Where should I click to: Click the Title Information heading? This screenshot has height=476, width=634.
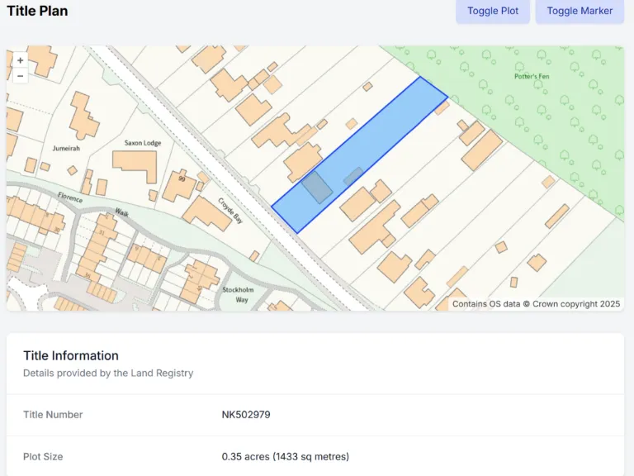(71, 355)
